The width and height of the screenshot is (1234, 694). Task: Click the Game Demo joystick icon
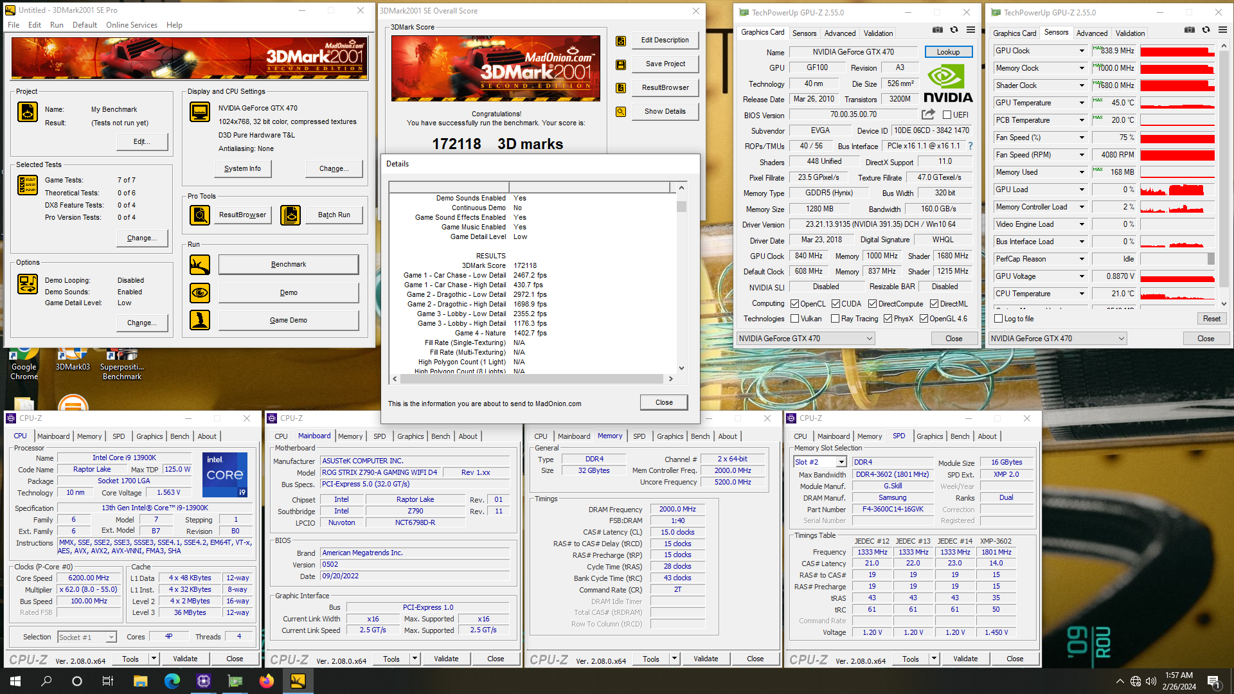200,320
